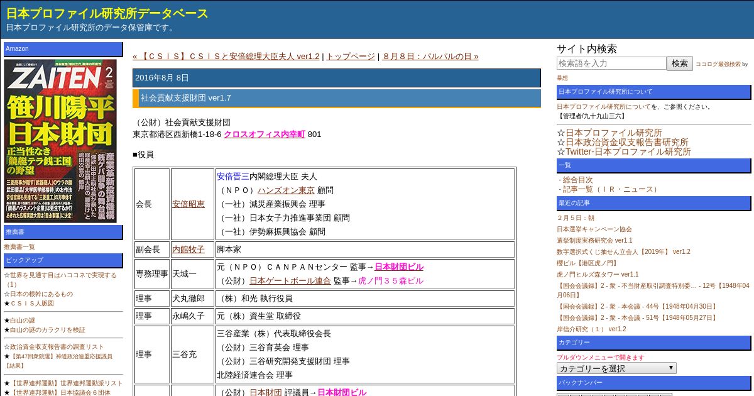
Task: Open recent article ２月５日：朝
Action: coord(576,217)
